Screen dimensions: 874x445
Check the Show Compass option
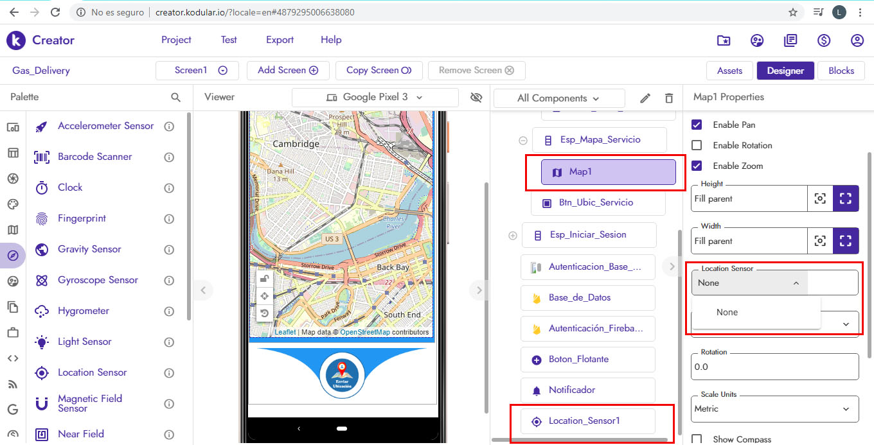[696, 439]
